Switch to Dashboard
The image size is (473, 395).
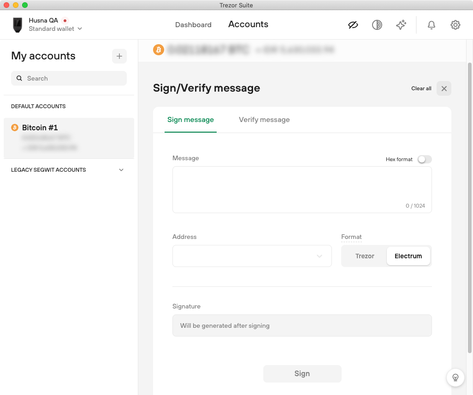[x=193, y=25]
